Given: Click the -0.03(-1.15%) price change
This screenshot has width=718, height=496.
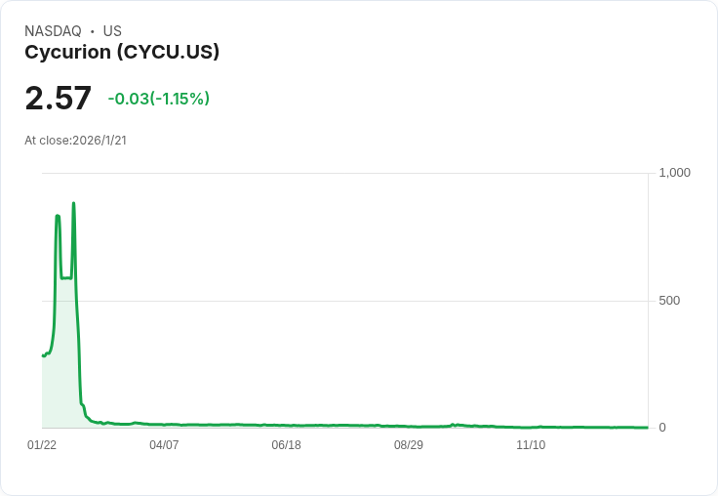Looking at the screenshot, I should pos(159,99).
